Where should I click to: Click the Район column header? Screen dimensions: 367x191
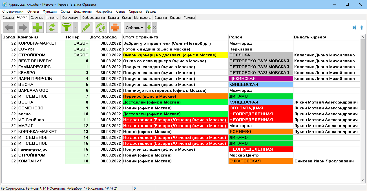point(261,37)
